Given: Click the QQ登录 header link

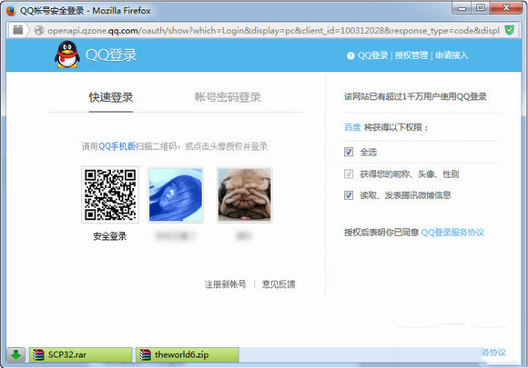Looking at the screenshot, I should point(372,55).
